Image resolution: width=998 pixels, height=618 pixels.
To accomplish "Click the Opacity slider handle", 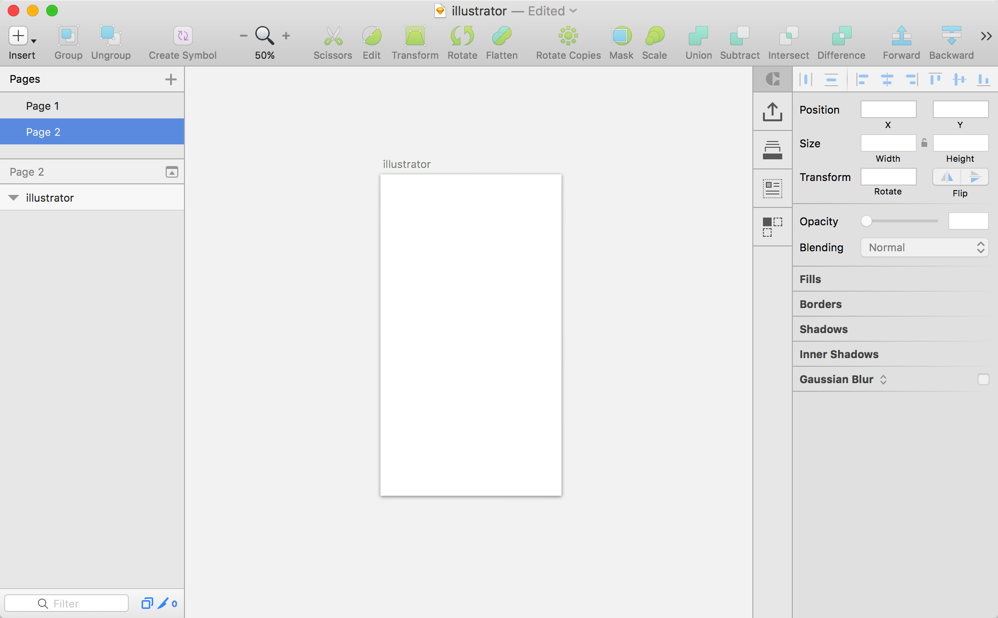I will (867, 221).
